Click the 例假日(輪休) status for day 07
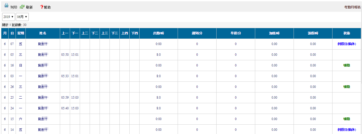 coord(346,44)
